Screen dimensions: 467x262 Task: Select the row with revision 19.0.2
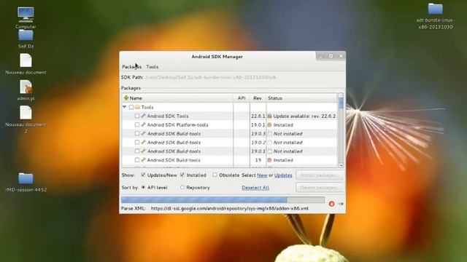click(230, 143)
